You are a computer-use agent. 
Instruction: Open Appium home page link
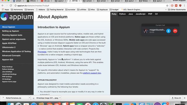(9, 82)
